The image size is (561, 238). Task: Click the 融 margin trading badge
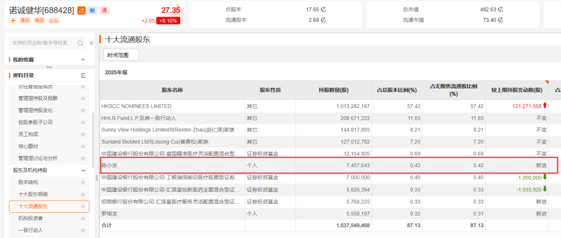tap(92, 10)
